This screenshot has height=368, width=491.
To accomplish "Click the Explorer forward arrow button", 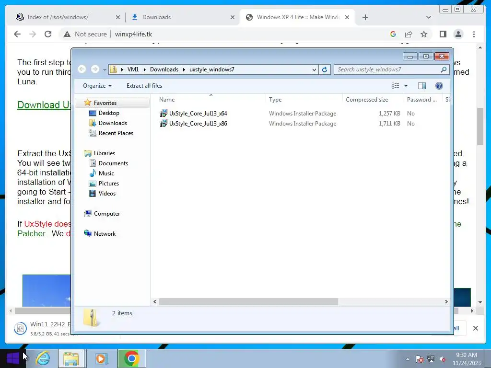I will [95, 69].
